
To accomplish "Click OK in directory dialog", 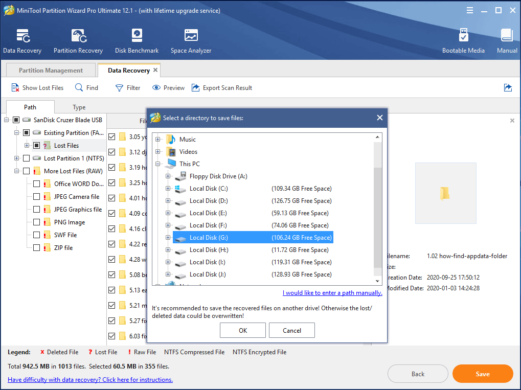I will (242, 331).
